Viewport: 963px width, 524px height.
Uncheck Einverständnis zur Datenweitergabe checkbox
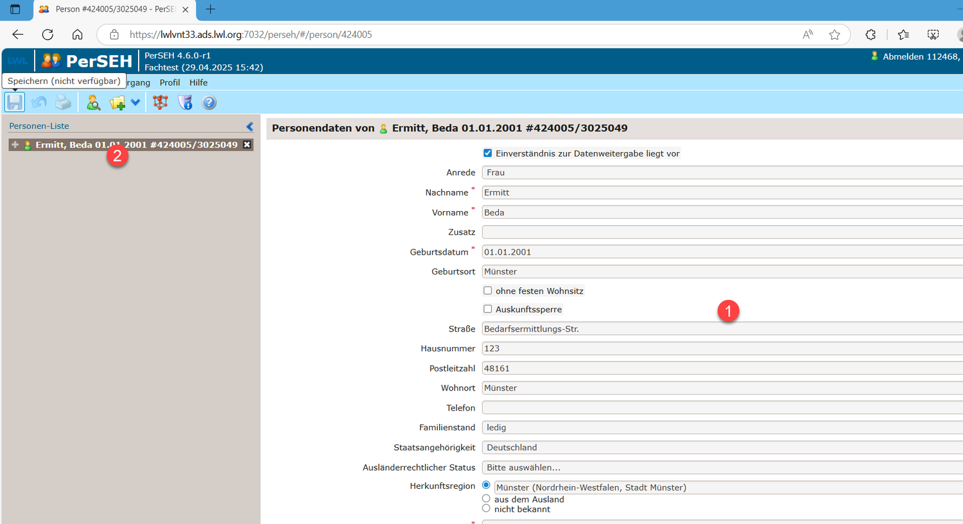[488, 153]
